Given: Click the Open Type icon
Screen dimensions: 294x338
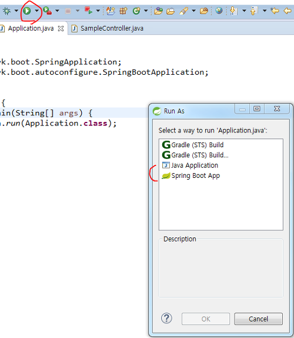Looking at the screenshot, I should [158, 11].
